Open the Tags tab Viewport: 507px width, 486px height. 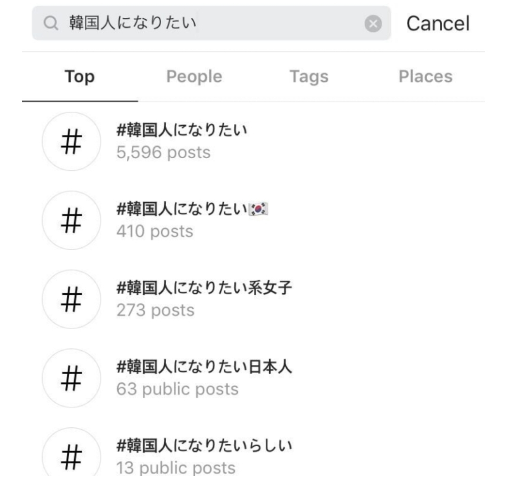coord(309,77)
